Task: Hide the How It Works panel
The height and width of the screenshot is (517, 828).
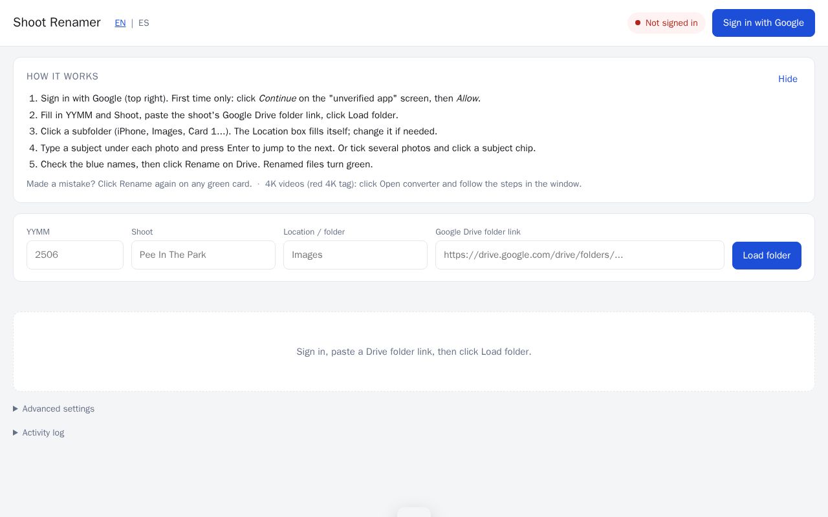Action: [788, 79]
